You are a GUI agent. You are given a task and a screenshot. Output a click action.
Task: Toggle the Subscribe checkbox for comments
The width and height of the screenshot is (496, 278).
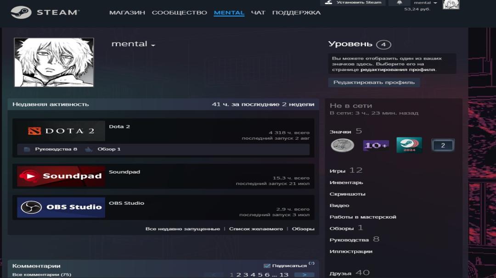pyautogui.click(x=267, y=266)
